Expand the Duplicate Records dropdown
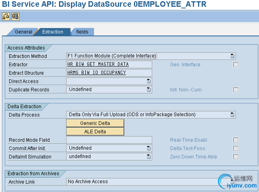The width and height of the screenshot is (259, 192). [149, 89]
